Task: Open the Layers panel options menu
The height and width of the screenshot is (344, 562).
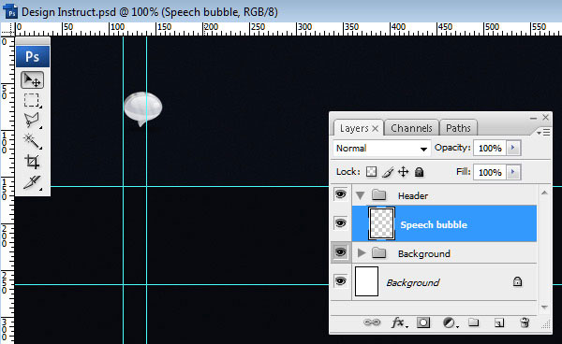Action: pyautogui.click(x=543, y=133)
